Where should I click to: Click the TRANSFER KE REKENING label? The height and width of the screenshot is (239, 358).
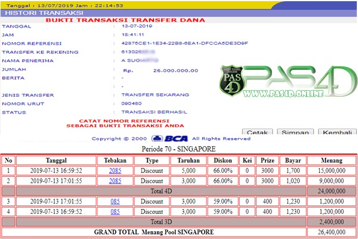(x=40, y=52)
